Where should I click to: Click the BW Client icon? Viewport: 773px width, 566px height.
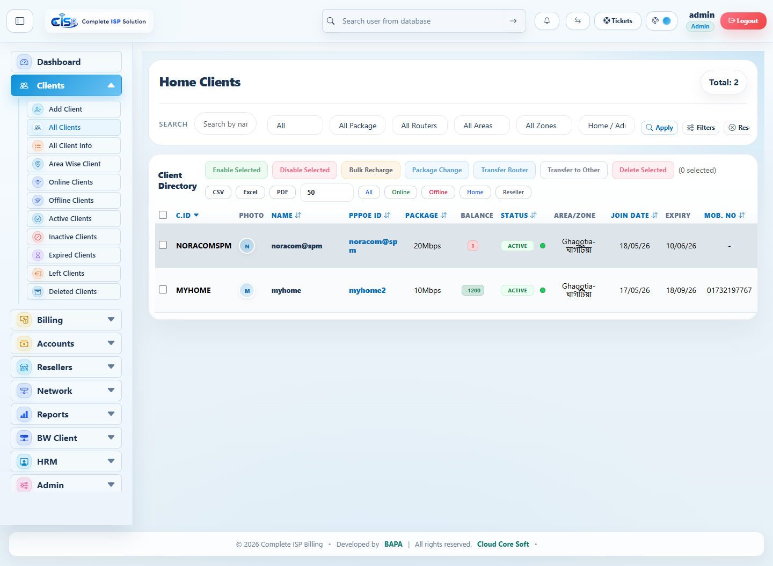click(x=24, y=438)
